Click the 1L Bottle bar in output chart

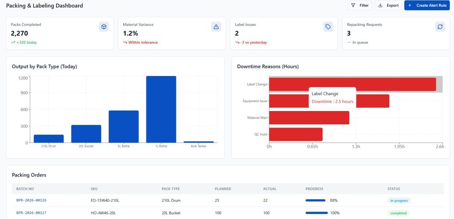click(161, 109)
